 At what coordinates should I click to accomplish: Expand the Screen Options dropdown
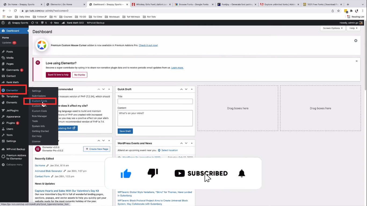[x=333, y=28]
